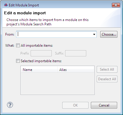Click inside the From text field

coord(55,34)
